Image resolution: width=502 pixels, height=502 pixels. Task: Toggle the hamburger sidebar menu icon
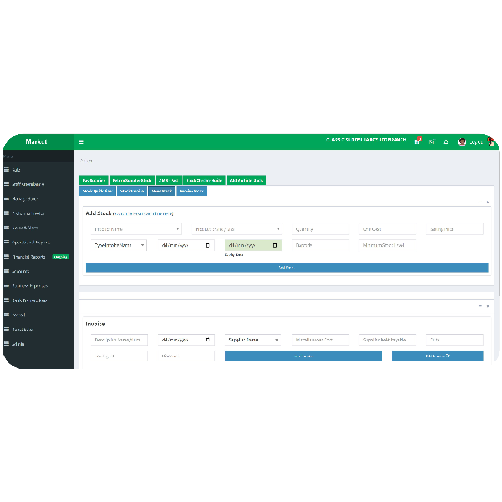pyautogui.click(x=81, y=141)
